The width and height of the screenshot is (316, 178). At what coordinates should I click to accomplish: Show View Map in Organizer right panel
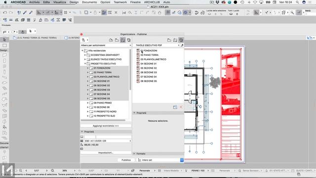click(x=169, y=40)
